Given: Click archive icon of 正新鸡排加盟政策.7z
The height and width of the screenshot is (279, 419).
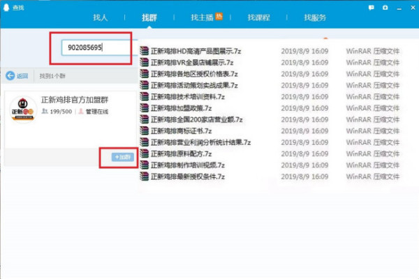Looking at the screenshot, I should tap(145, 108).
